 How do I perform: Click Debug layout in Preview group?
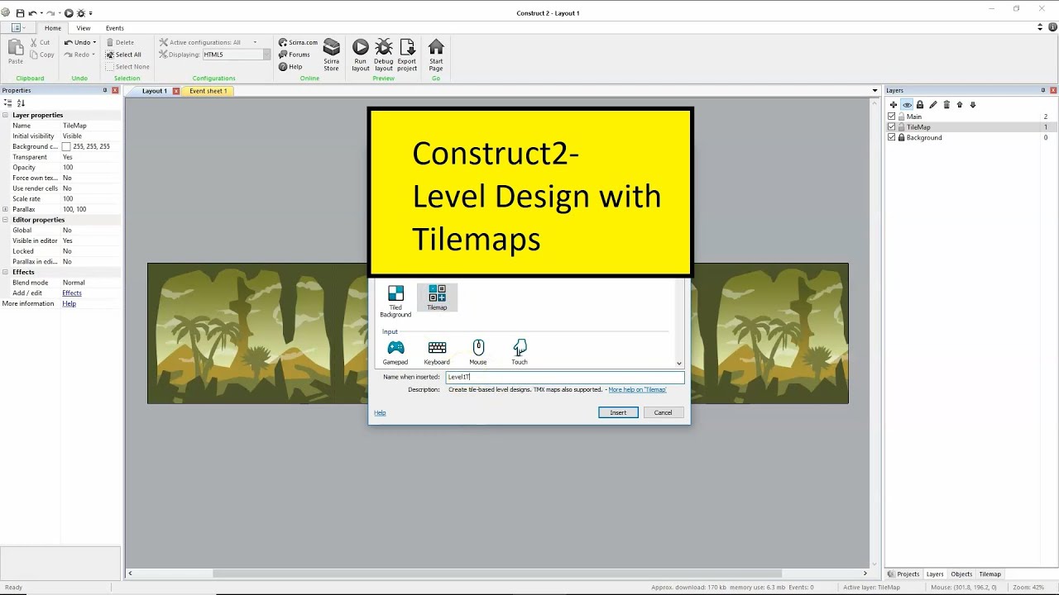384,55
